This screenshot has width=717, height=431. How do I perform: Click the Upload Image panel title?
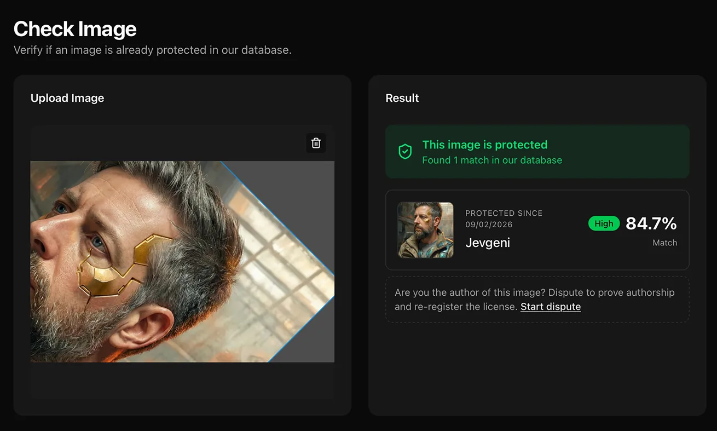[x=67, y=98]
